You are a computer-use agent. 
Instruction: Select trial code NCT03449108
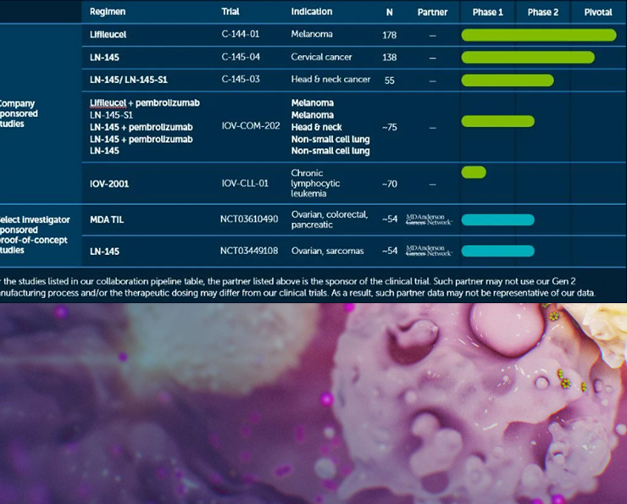pyautogui.click(x=249, y=251)
